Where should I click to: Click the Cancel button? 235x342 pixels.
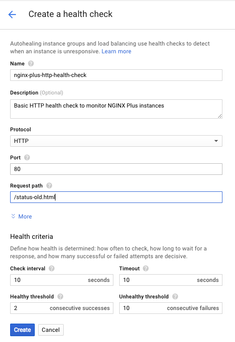[51, 330]
